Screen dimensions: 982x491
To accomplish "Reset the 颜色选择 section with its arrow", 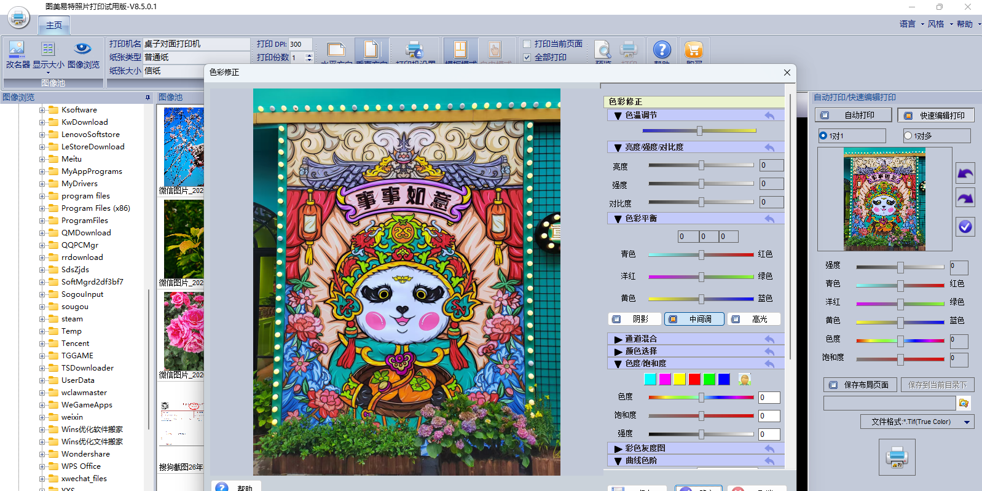I will (769, 352).
